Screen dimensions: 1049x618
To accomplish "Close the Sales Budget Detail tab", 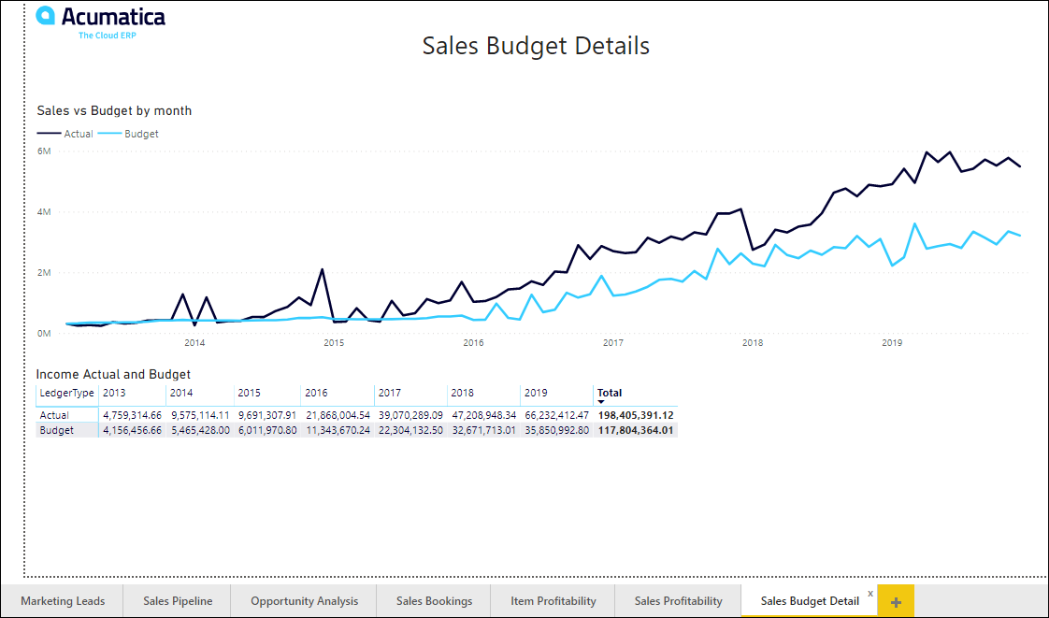I will coord(870,594).
